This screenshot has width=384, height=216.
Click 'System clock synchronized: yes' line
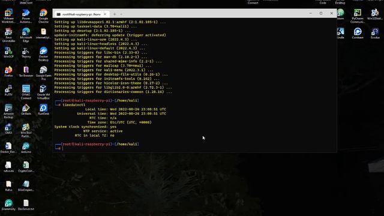[85, 127]
